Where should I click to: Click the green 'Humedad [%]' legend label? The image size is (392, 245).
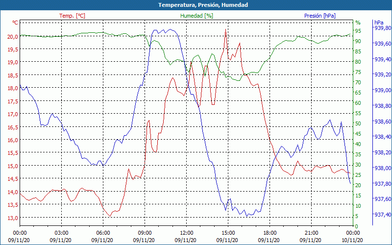(x=196, y=16)
